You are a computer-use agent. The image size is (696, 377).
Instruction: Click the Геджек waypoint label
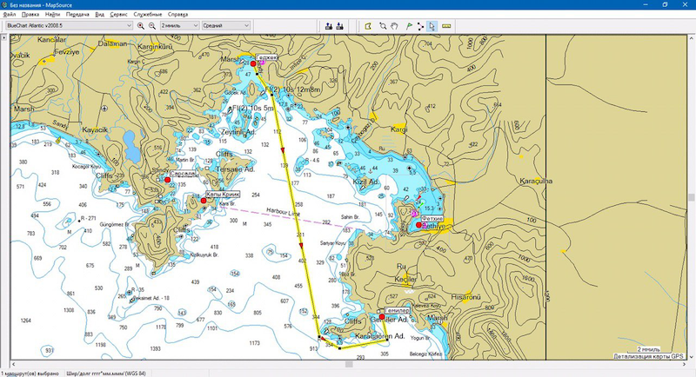pyautogui.click(x=266, y=57)
